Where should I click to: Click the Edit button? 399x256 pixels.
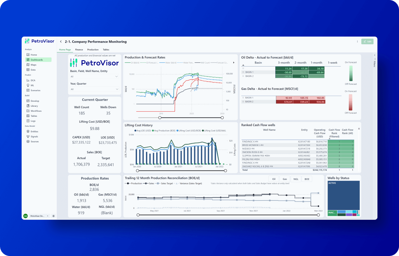coord(367,42)
